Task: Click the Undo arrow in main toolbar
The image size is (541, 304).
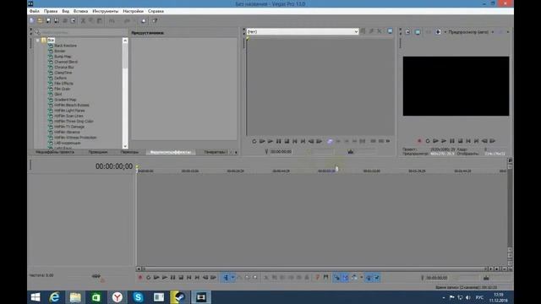Action: (x=112, y=20)
